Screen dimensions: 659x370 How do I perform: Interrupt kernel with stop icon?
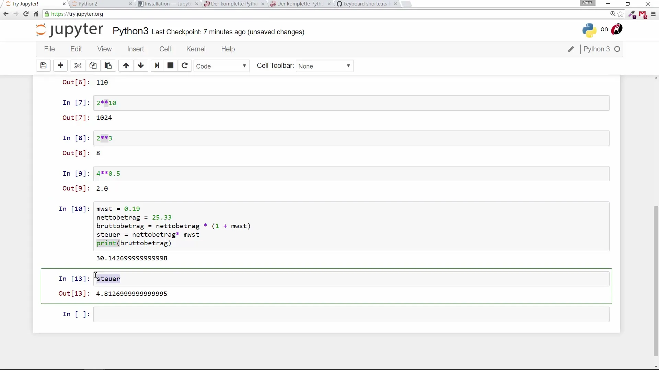point(170,65)
